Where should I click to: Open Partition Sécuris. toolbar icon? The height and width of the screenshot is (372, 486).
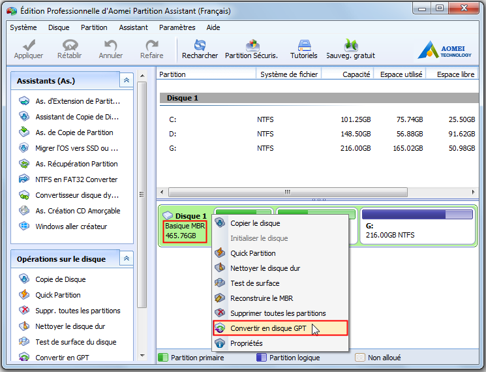point(252,45)
